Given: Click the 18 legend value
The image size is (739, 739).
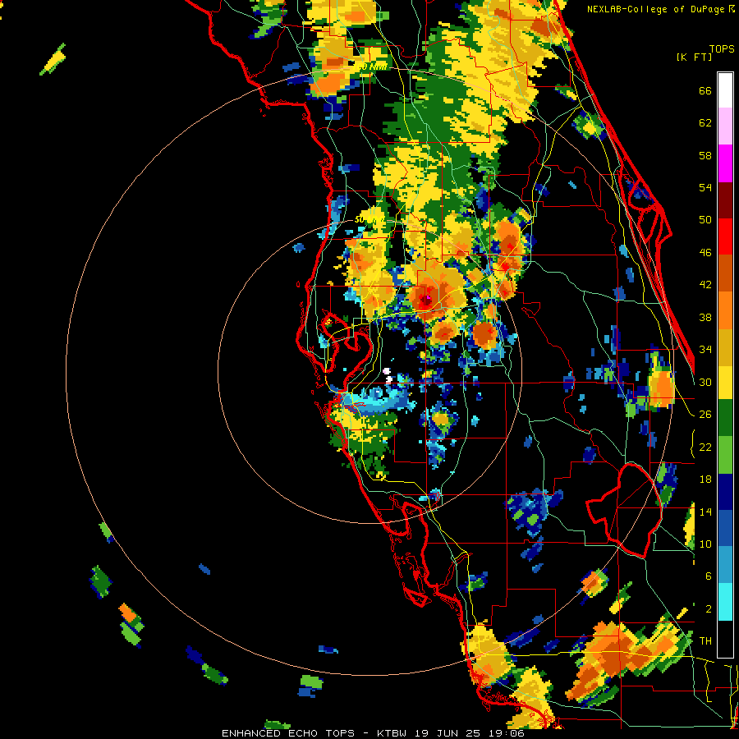Looking at the screenshot, I should [x=705, y=480].
